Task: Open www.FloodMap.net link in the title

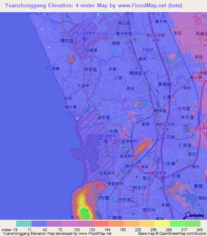Action: [142, 5]
